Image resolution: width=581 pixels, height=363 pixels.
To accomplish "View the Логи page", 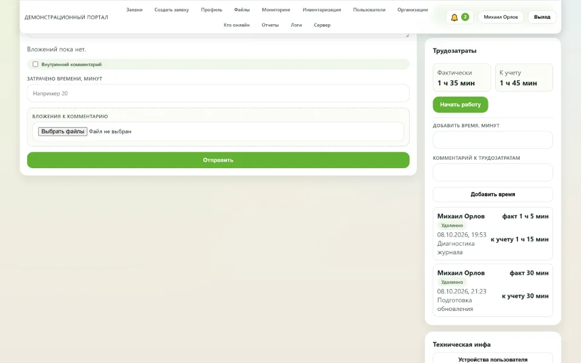I will [296, 25].
